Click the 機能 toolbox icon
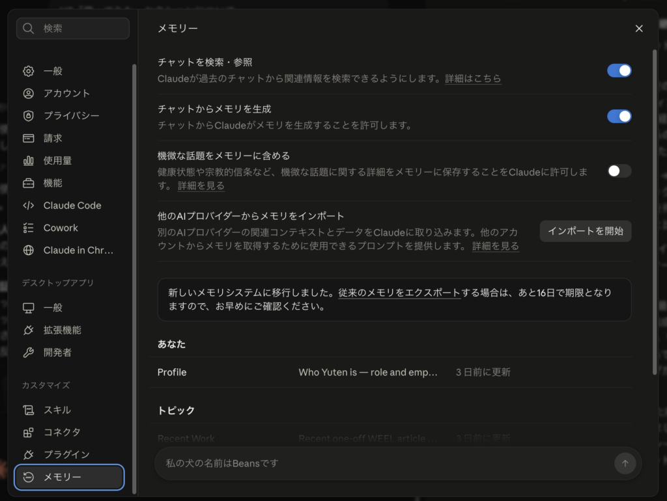 pyautogui.click(x=29, y=183)
